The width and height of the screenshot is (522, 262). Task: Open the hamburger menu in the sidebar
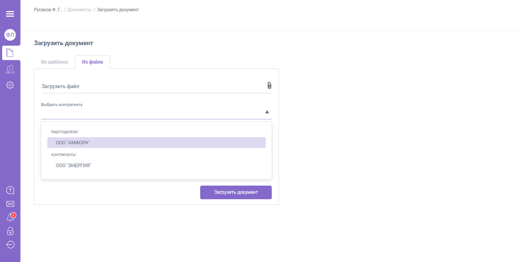pos(10,14)
